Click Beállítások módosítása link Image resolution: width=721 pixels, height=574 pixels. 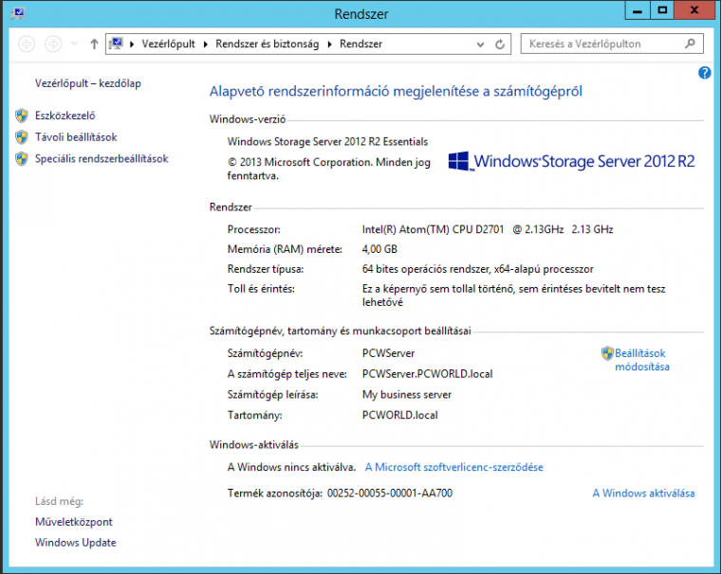pos(642,360)
